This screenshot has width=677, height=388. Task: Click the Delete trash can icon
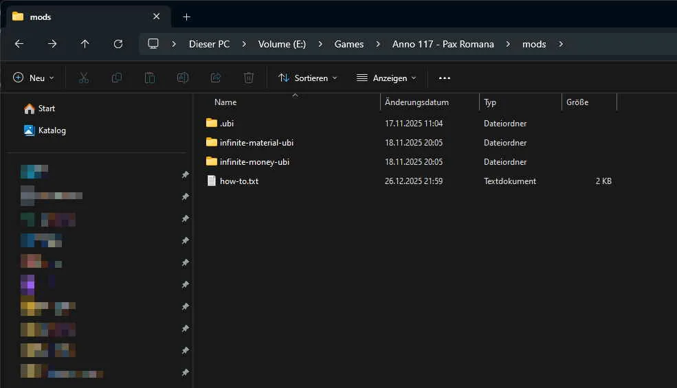[x=249, y=78]
